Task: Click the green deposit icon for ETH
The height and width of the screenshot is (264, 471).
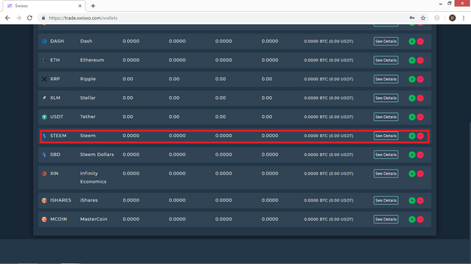Action: click(412, 60)
